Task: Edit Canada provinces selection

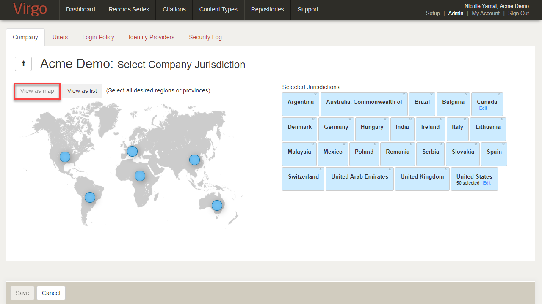Action: tap(483, 109)
